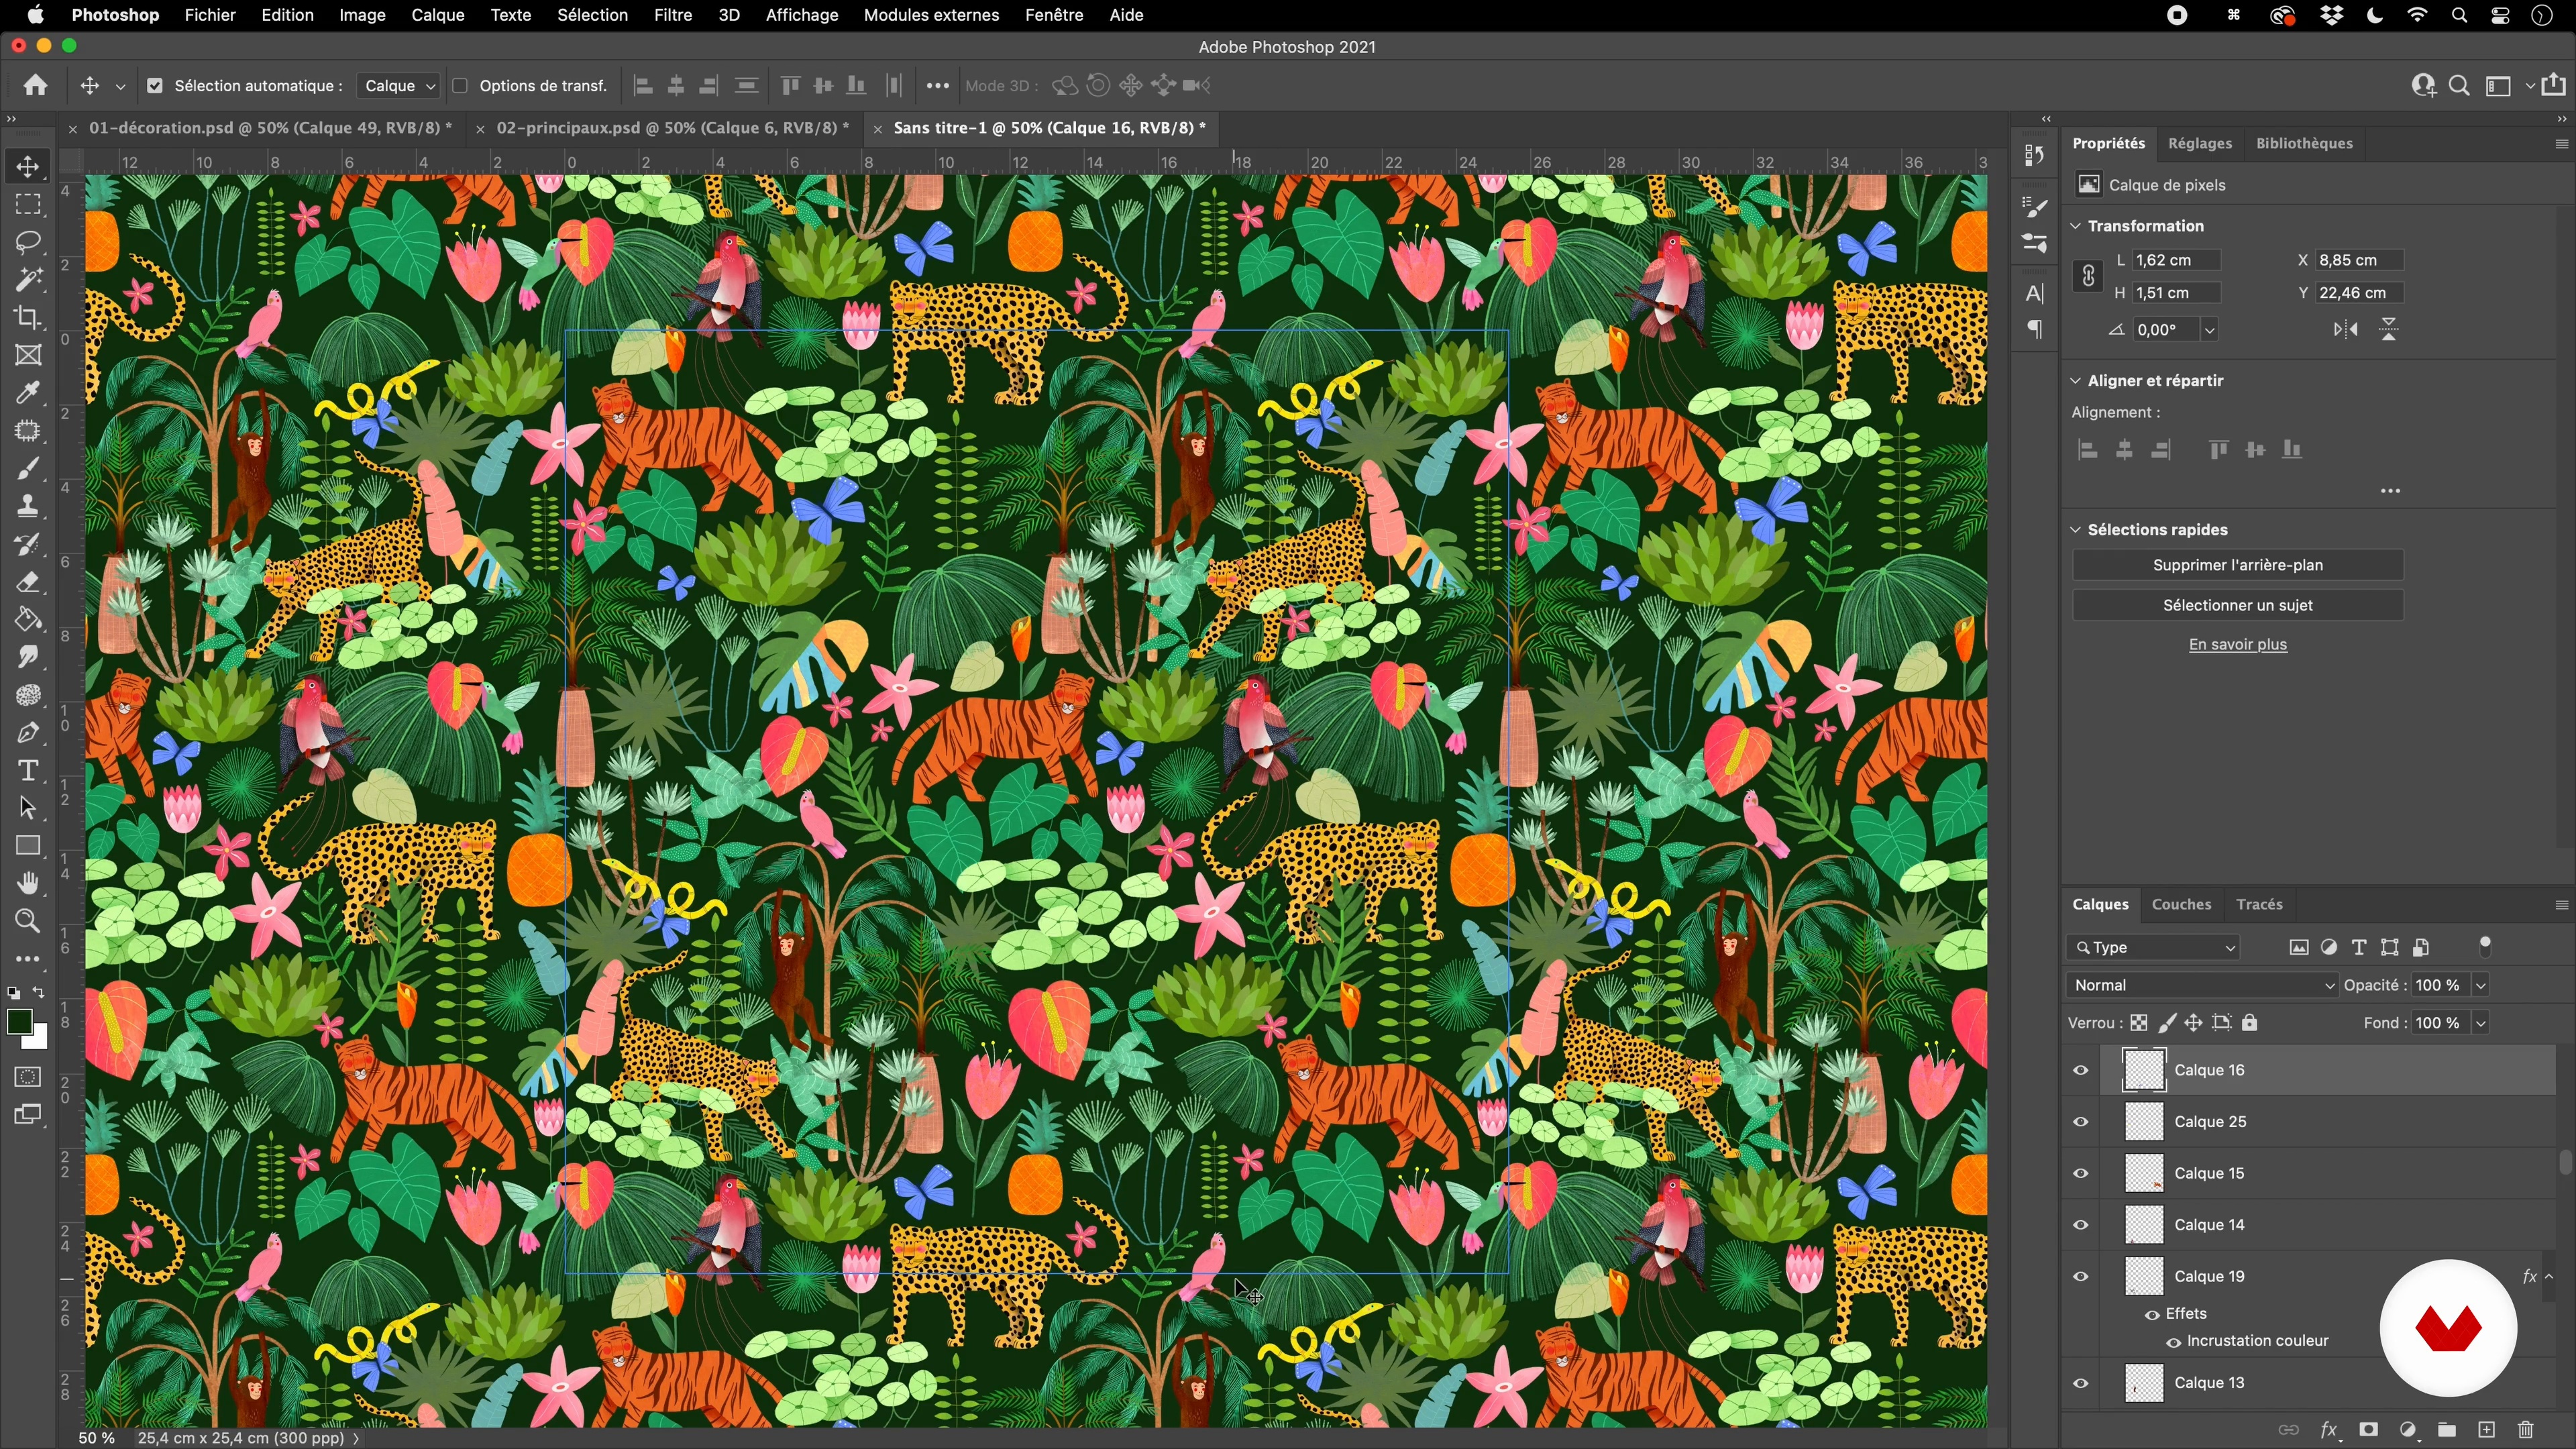The height and width of the screenshot is (1449, 2576).
Task: Flip layer vertically in Transformation
Action: tap(2389, 330)
